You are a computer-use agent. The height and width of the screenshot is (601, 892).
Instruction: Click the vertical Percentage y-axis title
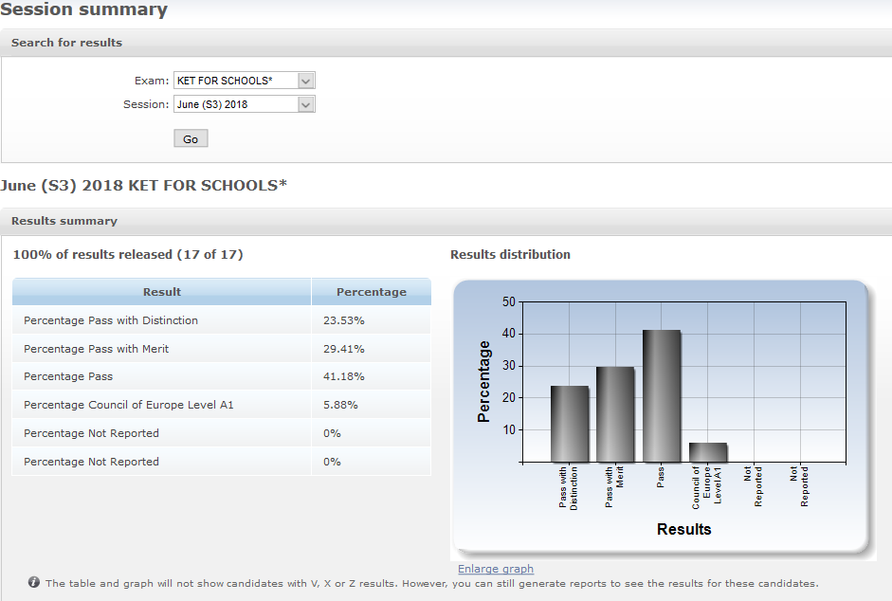[x=483, y=381]
